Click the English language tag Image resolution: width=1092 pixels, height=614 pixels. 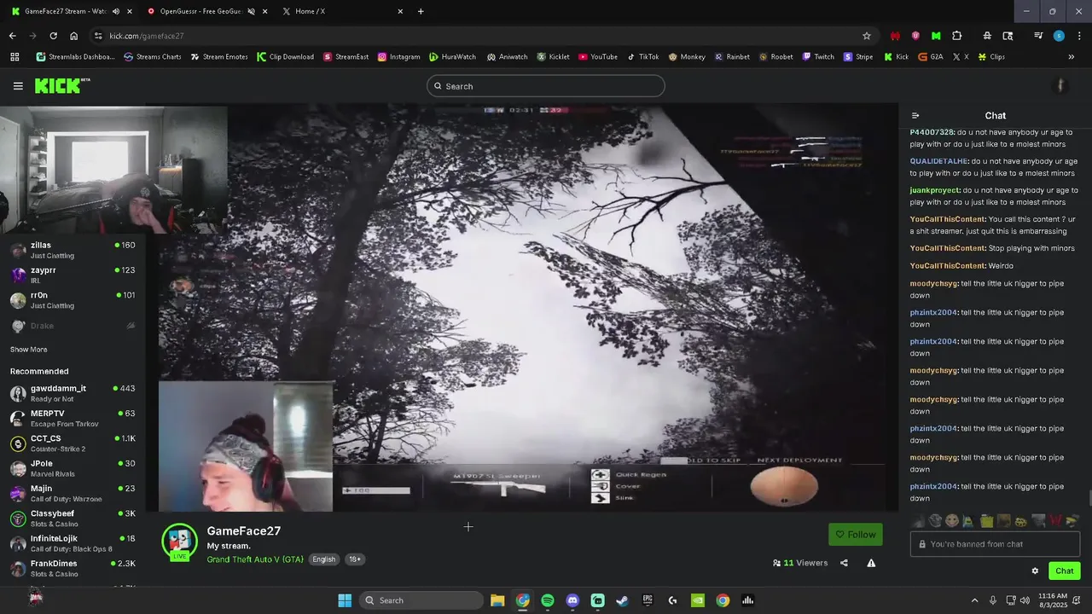[324, 559]
